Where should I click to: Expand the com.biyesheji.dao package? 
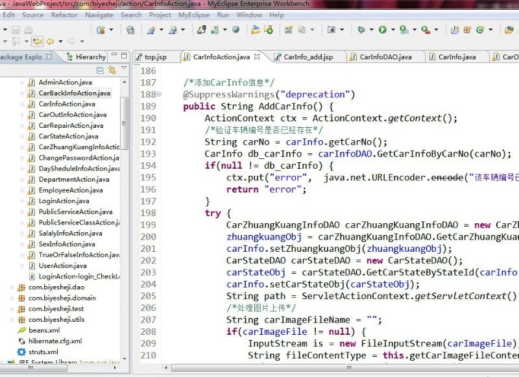[12, 287]
